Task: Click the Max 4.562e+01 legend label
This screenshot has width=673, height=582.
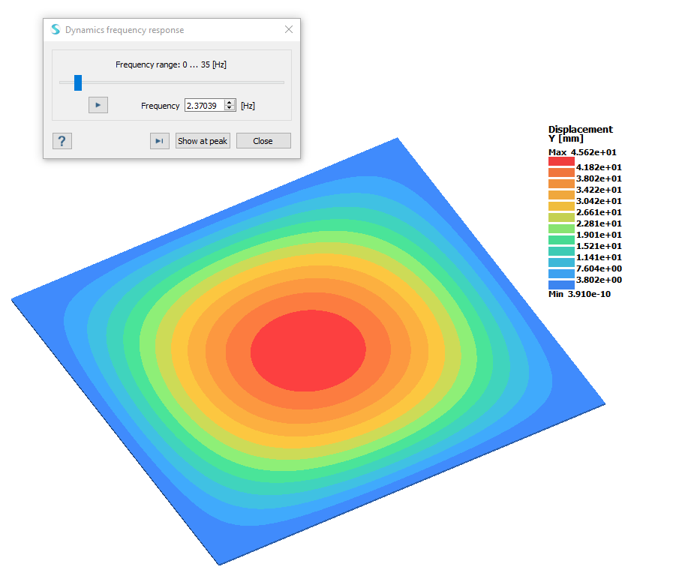Action: tap(582, 152)
